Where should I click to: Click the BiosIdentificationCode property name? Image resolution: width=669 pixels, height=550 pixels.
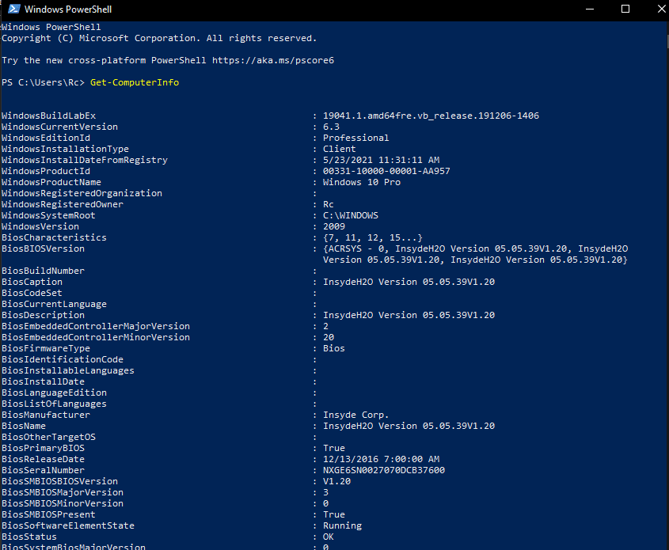63,359
